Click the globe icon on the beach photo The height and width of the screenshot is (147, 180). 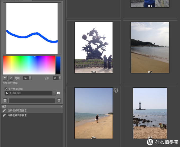click(x=116, y=90)
